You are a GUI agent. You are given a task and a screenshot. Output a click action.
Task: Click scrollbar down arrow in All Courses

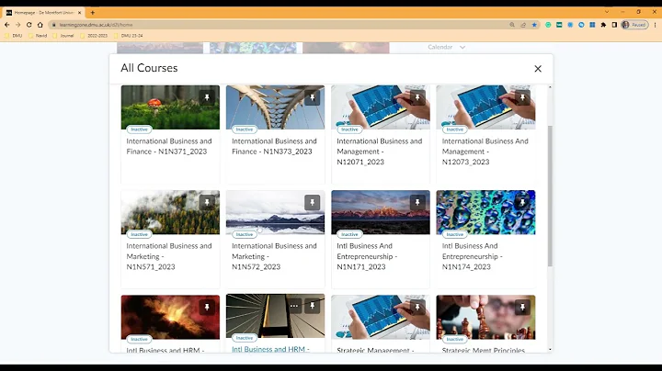(550, 350)
